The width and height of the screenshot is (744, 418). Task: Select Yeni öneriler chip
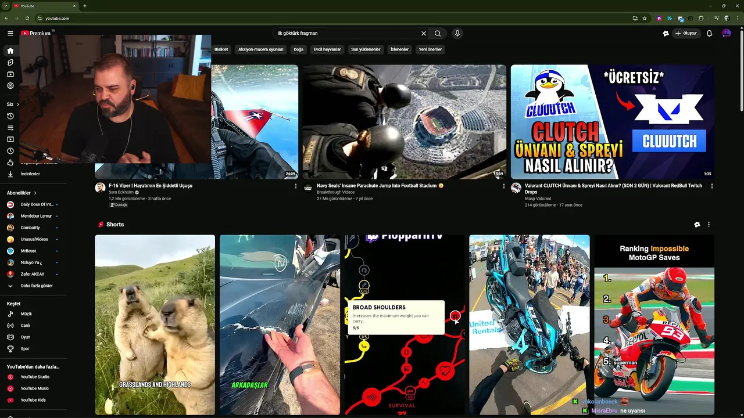tap(430, 49)
